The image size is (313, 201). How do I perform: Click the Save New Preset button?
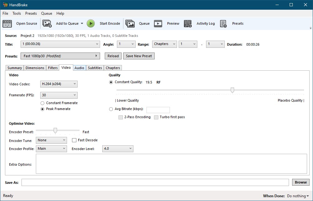[x=139, y=56]
